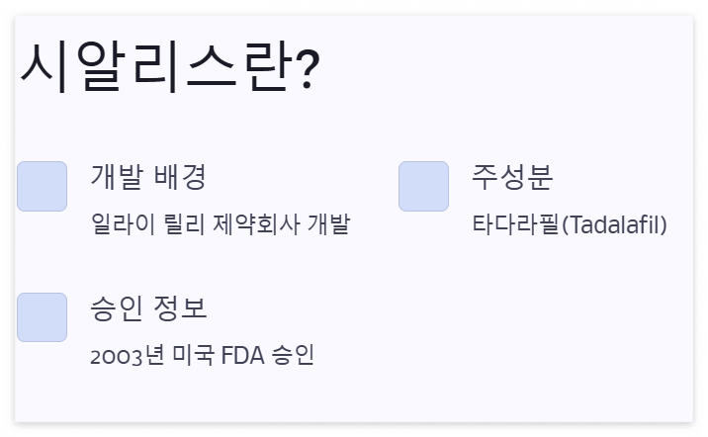
Task: Click the word 미국 in the approval line
Action: pos(193,355)
